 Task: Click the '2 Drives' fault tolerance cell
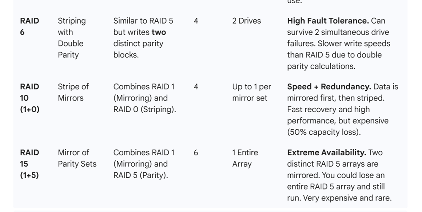tap(246, 21)
